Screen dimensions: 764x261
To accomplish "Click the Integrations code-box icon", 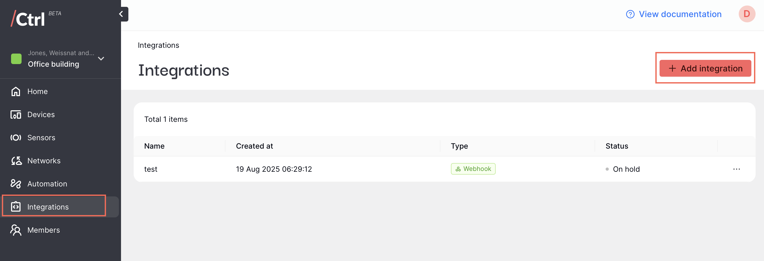I will point(16,207).
